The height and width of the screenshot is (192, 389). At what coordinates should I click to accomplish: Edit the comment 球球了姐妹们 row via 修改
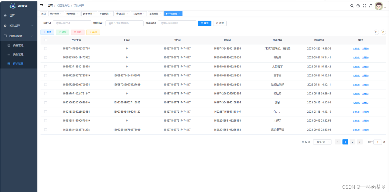[356, 49]
